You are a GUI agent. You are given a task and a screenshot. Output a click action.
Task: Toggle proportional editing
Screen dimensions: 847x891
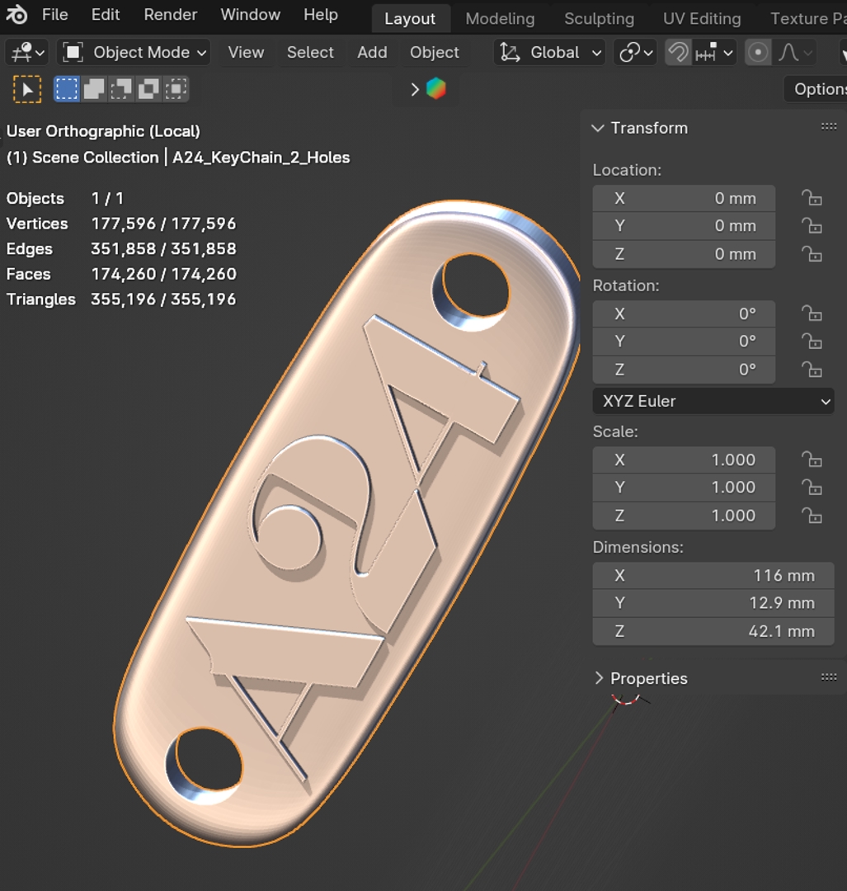(x=757, y=53)
